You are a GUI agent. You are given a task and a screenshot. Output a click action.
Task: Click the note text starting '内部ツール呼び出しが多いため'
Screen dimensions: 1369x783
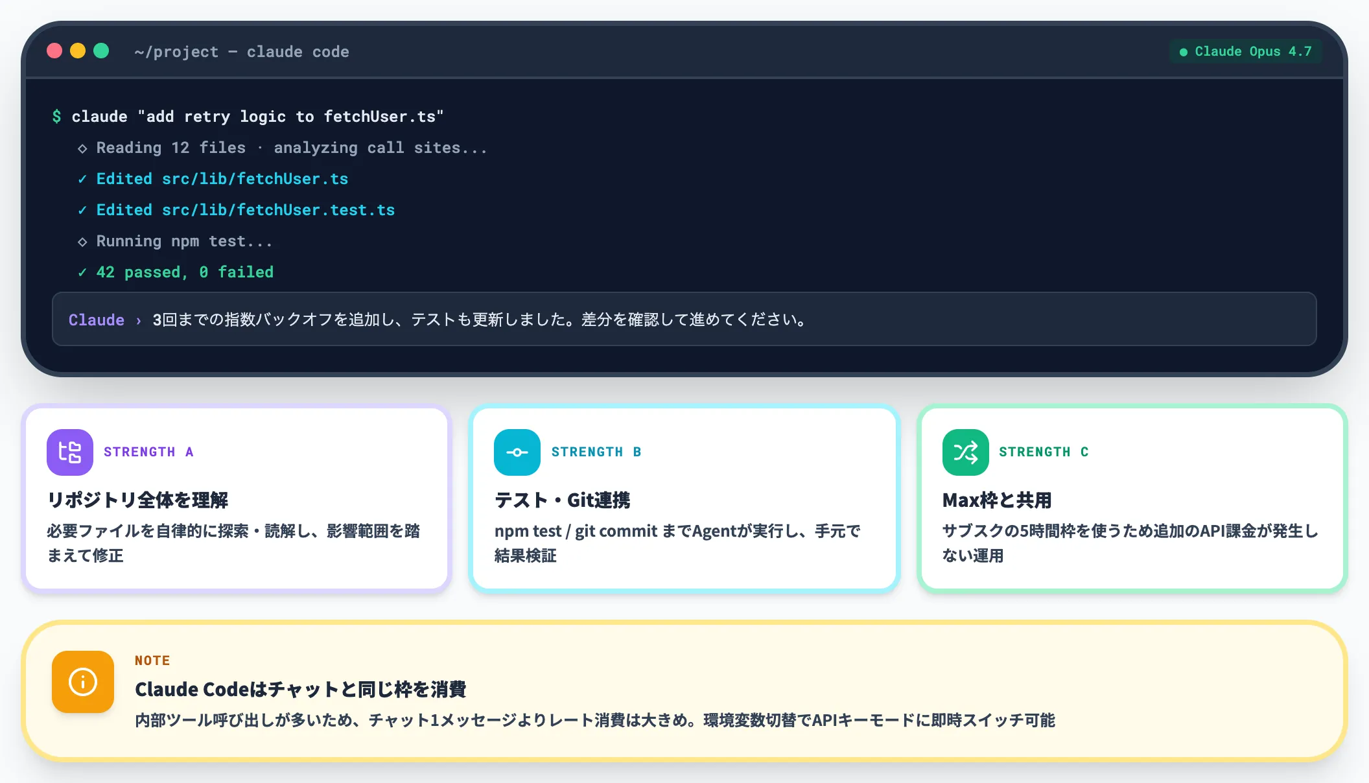pyautogui.click(x=595, y=720)
